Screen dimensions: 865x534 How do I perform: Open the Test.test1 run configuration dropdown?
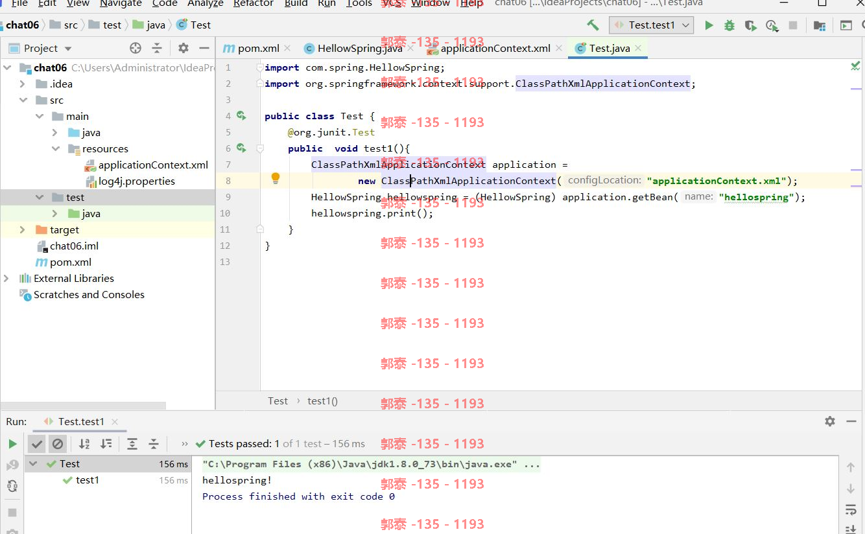click(x=652, y=25)
